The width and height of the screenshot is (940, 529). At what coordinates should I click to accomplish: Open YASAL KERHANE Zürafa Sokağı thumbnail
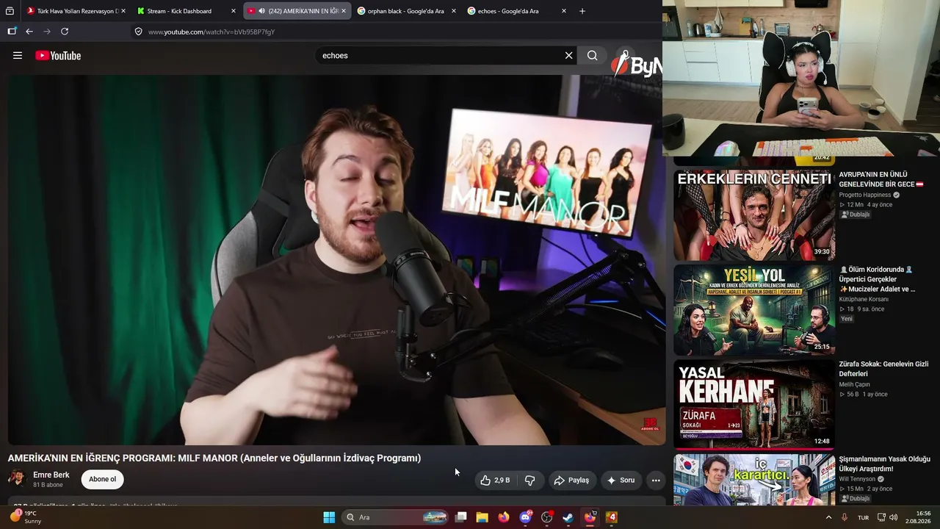[754, 404]
